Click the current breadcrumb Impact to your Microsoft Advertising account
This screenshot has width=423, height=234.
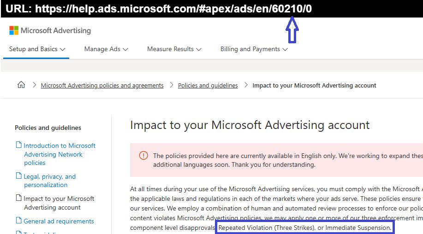click(x=314, y=85)
